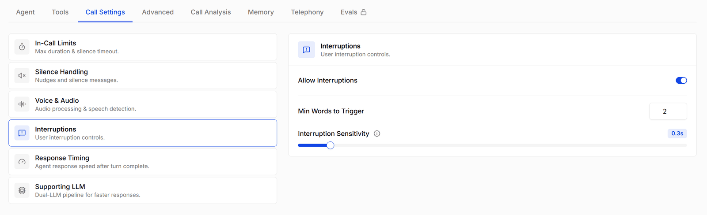The image size is (707, 215).
Task: Click the Interruption Sensitivity slider handle
Action: coord(330,145)
